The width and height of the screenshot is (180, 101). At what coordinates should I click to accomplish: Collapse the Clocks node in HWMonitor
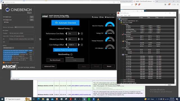(121, 55)
